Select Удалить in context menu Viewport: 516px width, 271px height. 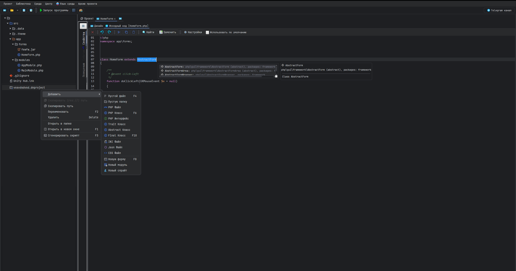pos(72,117)
